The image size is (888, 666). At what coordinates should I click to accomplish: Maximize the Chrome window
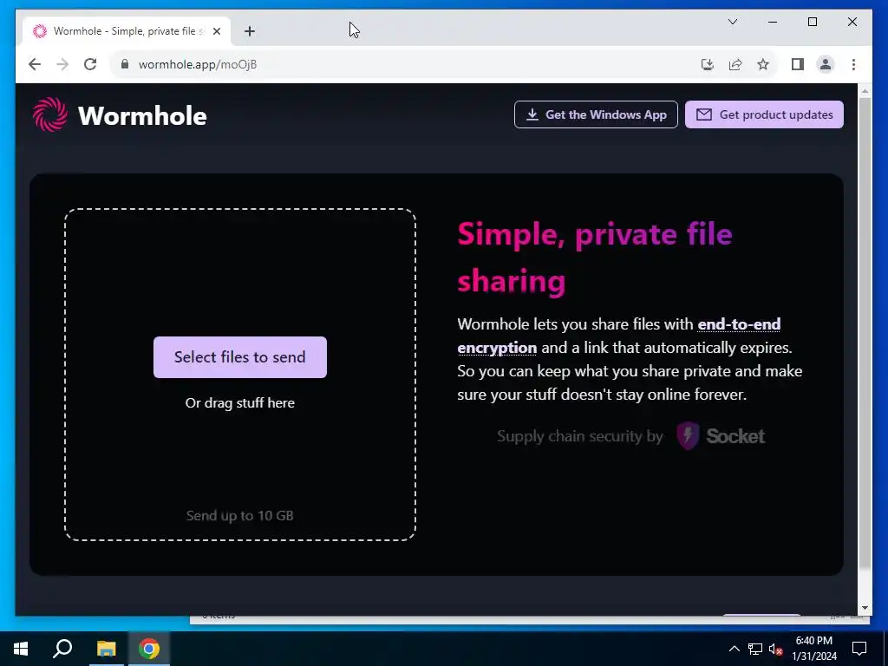[x=812, y=22]
